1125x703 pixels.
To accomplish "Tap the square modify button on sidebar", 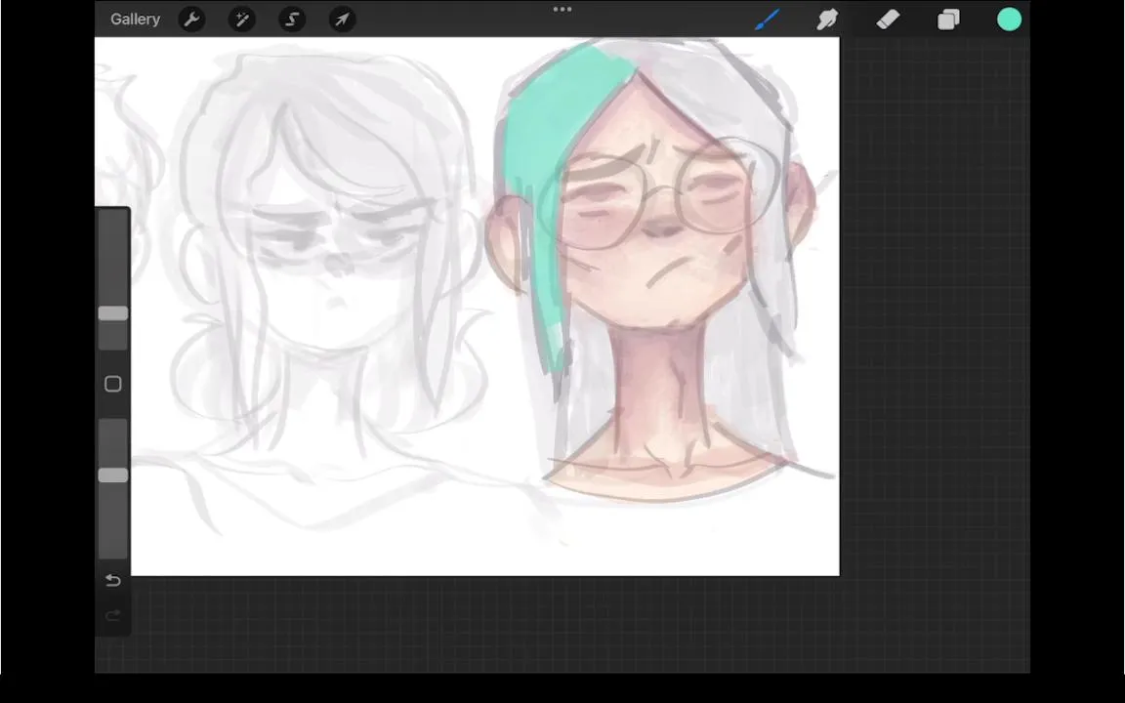I will tap(112, 384).
